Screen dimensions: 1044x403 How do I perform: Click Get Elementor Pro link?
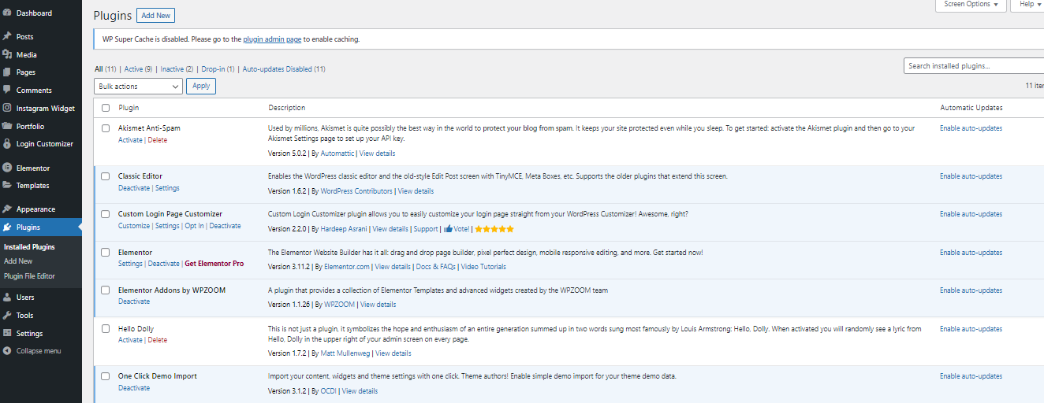(x=214, y=264)
